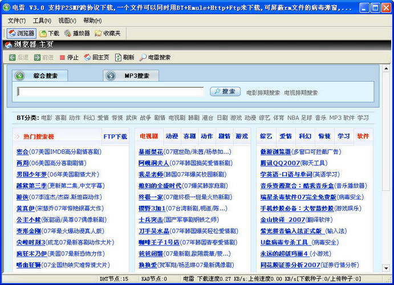Open the 腾讯QQ2007 link
Viewport: 394px width, 285px height.
pyautogui.click(x=280, y=163)
